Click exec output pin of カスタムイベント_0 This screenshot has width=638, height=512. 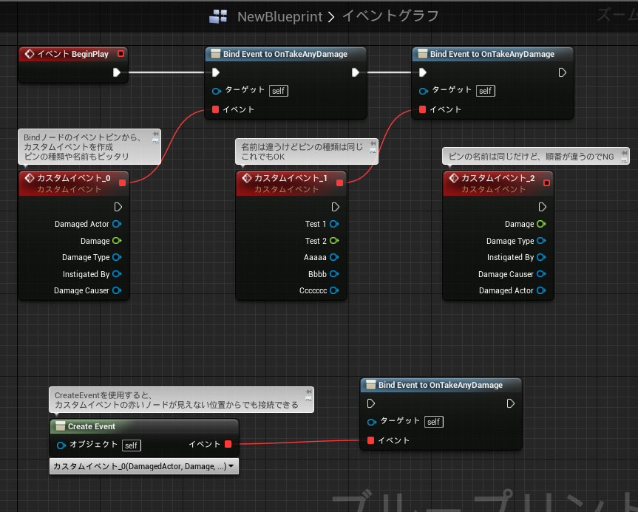pyautogui.click(x=118, y=207)
